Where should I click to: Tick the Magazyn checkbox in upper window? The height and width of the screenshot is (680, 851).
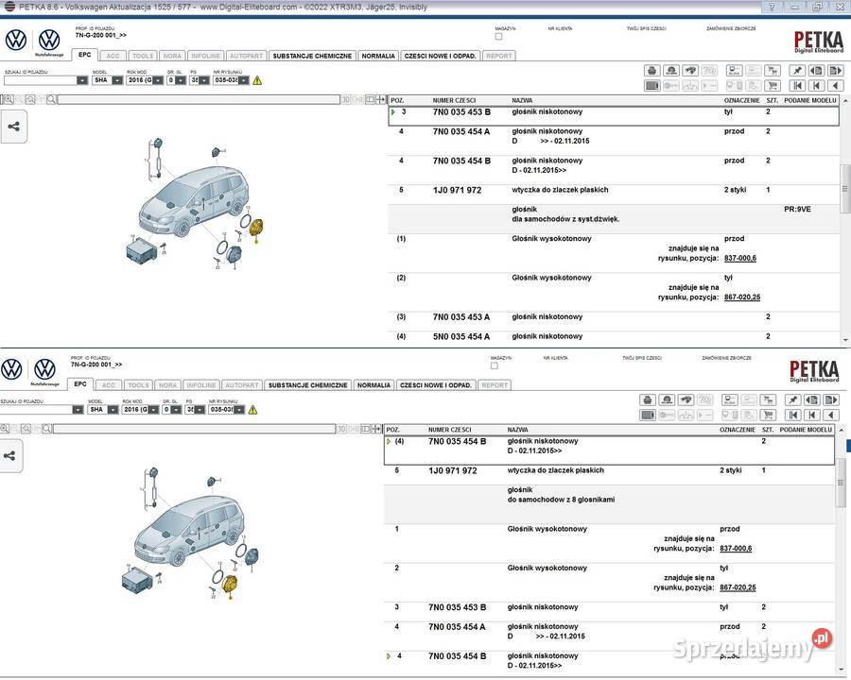(x=499, y=37)
